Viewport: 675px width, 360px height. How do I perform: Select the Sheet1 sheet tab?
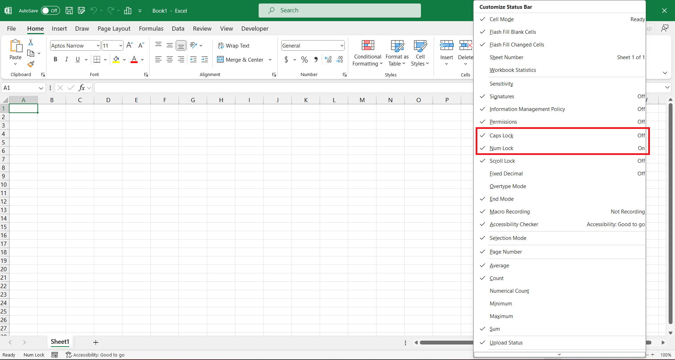(60, 342)
